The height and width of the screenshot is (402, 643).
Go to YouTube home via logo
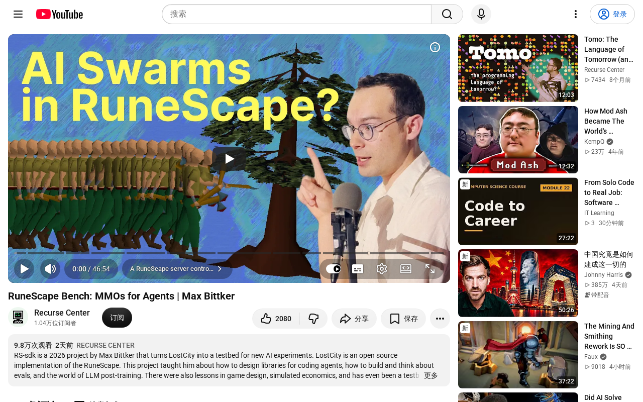click(x=59, y=14)
